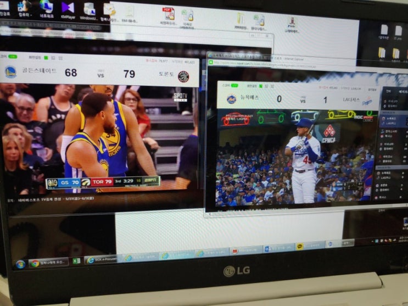Select the green single-screen layout in the basketball window
The height and width of the screenshot is (306, 408).
(46, 58)
